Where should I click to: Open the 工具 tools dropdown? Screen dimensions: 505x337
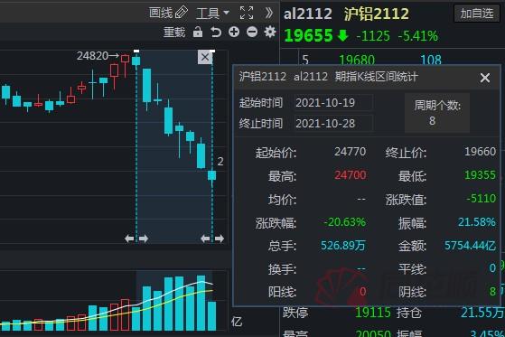tap(213, 14)
